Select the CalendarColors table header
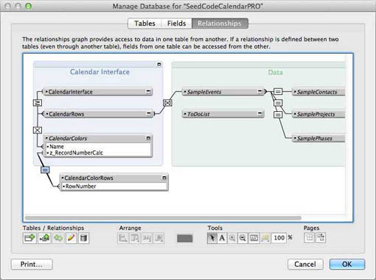The height and width of the screenshot is (280, 376). [x=98, y=139]
